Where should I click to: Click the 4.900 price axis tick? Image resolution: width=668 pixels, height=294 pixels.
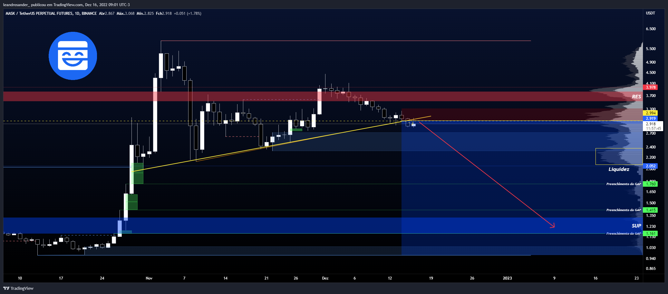point(651,62)
